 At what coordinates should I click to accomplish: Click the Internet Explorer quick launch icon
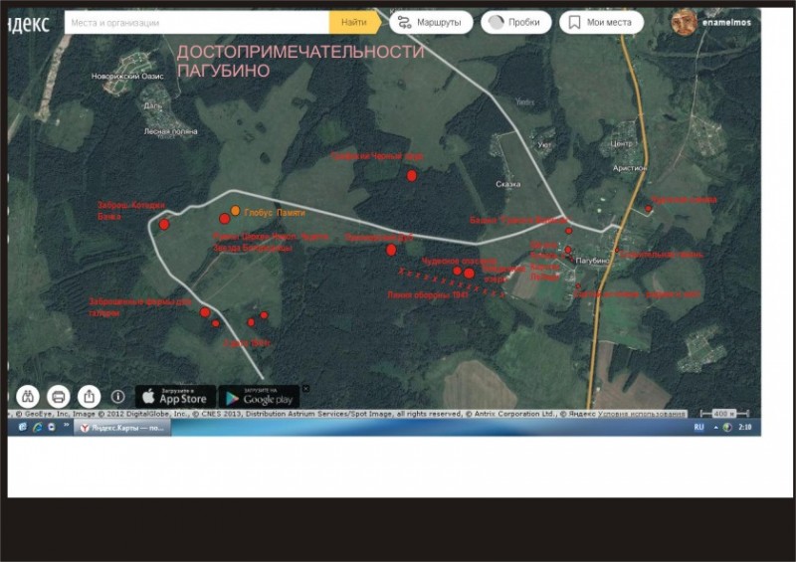point(37,428)
